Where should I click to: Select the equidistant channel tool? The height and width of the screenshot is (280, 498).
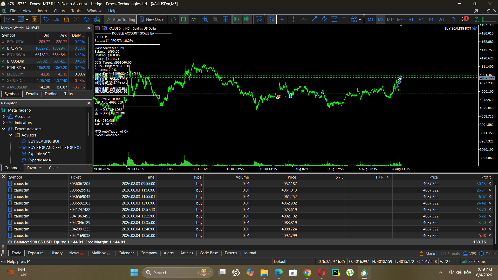tap(324, 19)
